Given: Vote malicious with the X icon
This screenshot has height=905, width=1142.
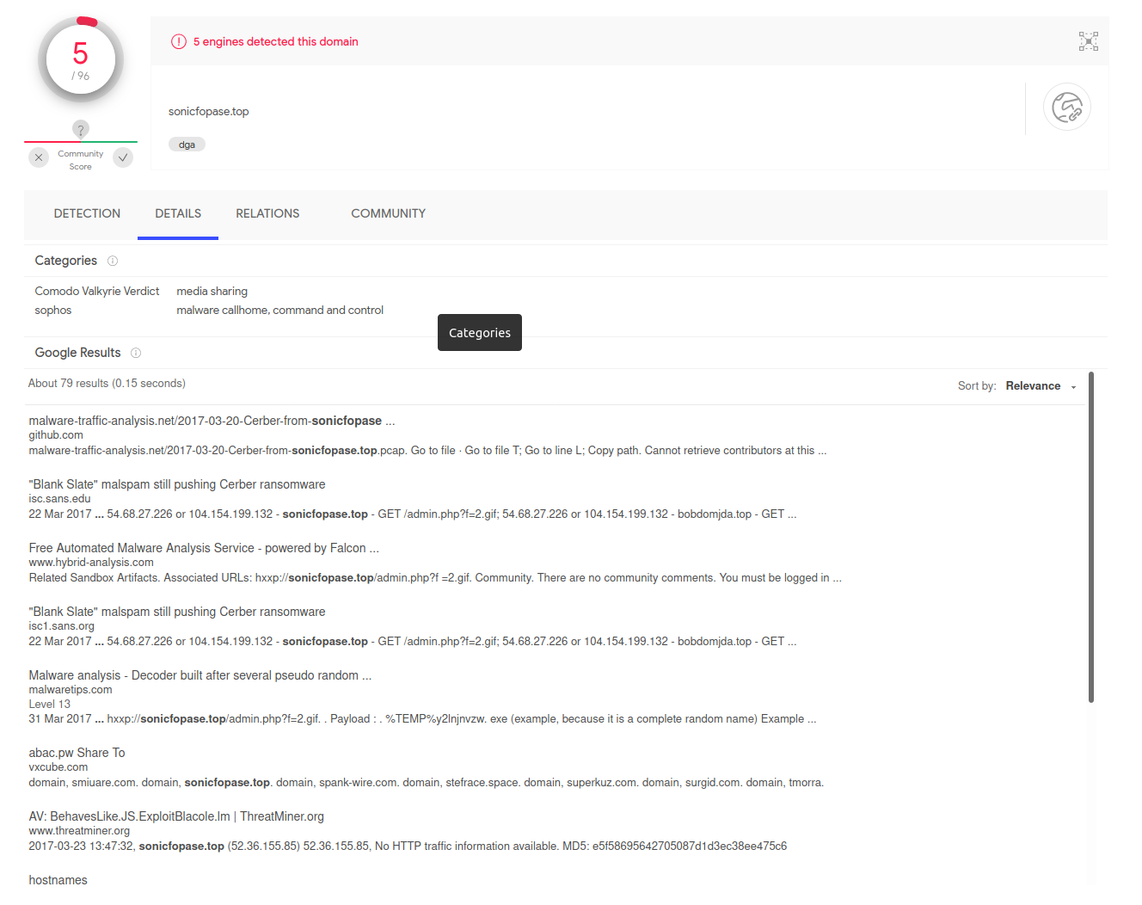Looking at the screenshot, I should (39, 157).
